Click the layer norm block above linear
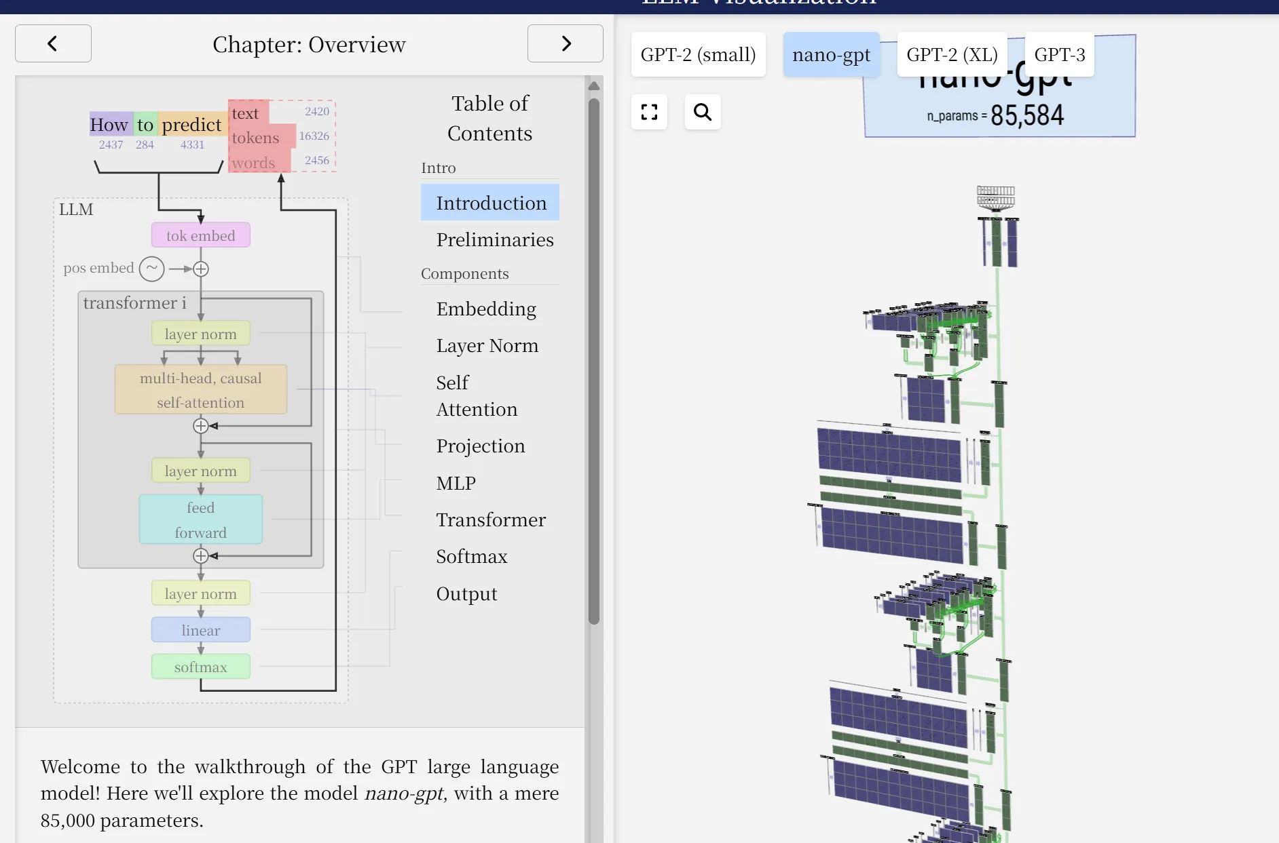 point(201,593)
